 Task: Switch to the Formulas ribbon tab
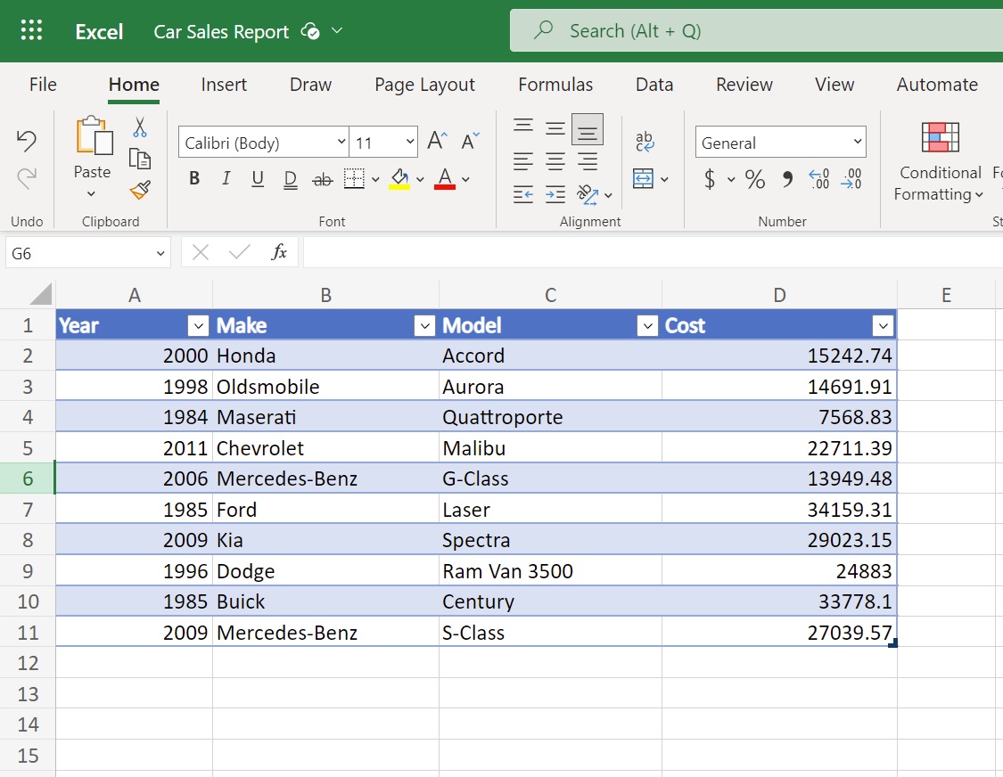coord(555,85)
